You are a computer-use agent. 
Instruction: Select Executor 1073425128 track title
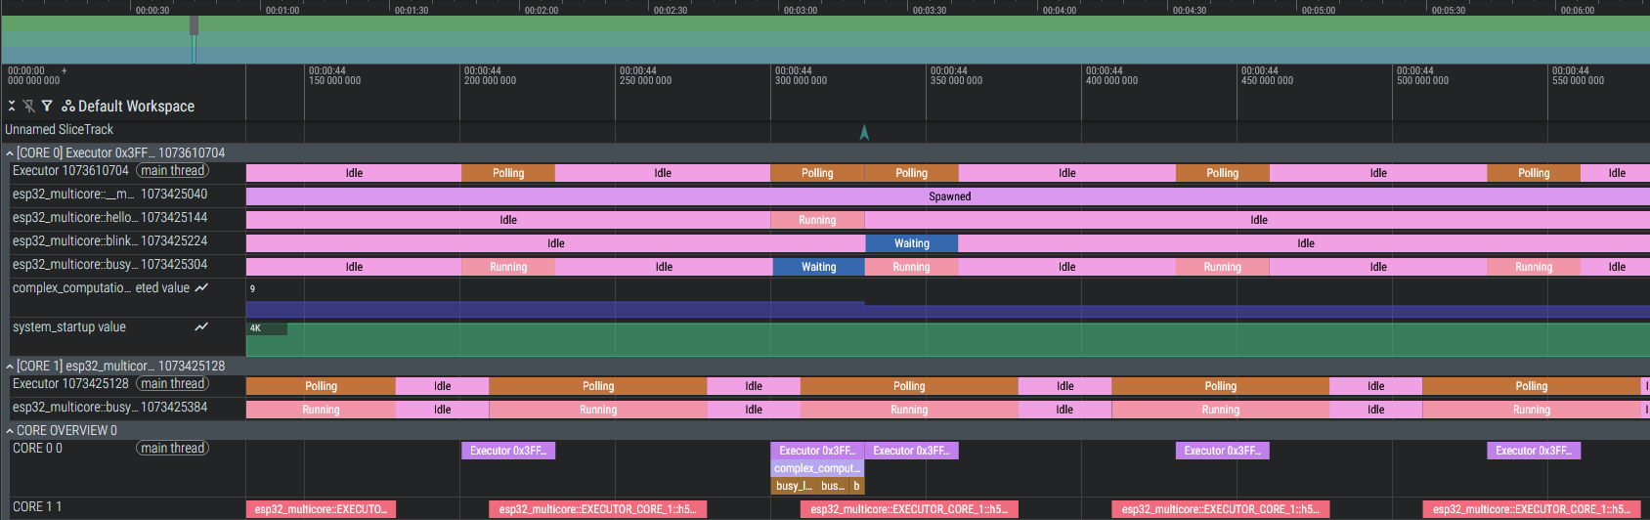[x=70, y=383]
